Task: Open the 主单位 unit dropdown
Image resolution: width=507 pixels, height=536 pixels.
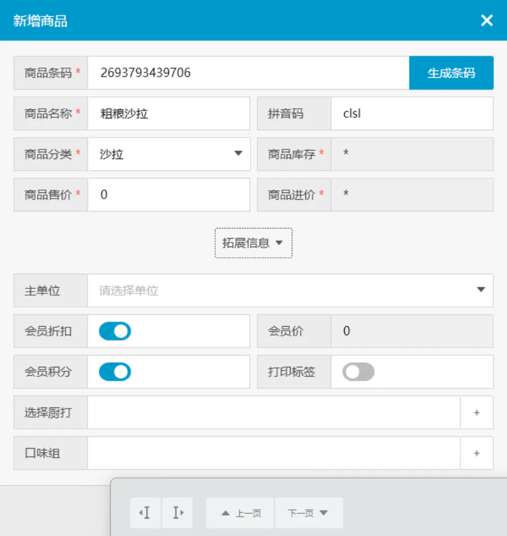Action: pyautogui.click(x=291, y=291)
